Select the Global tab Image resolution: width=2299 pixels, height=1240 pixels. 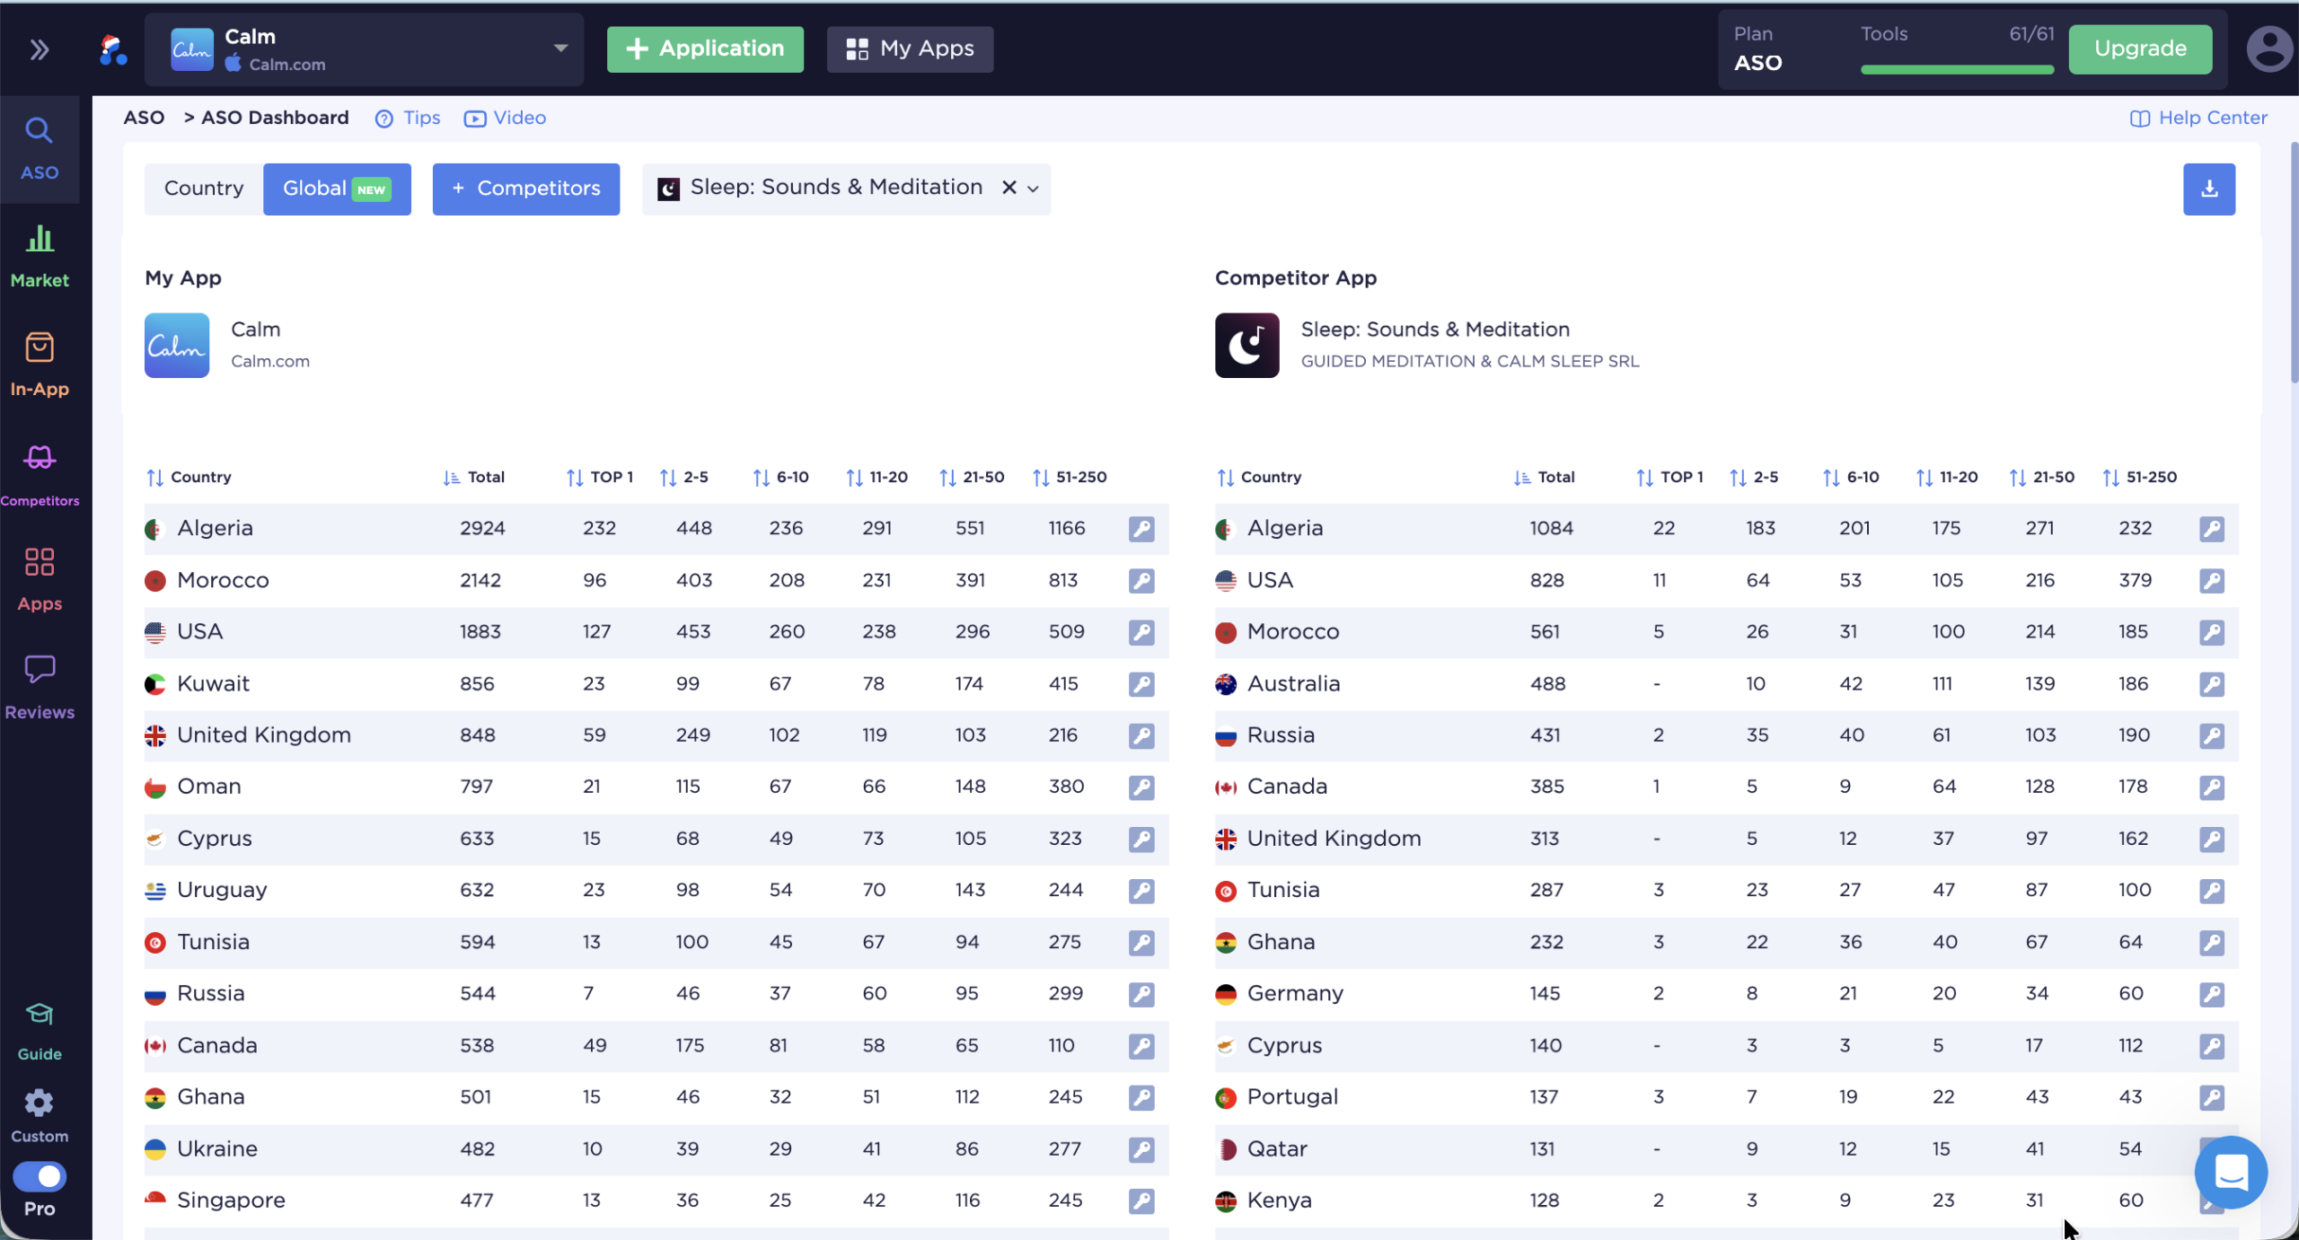336,189
